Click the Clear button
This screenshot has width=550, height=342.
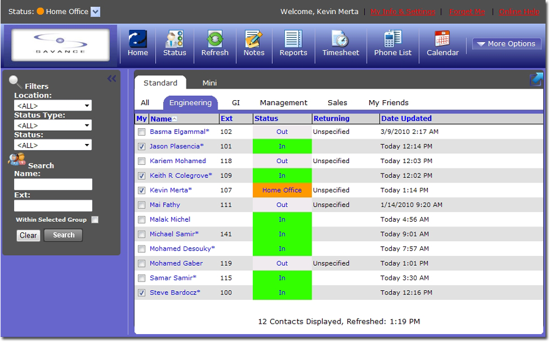click(x=28, y=236)
